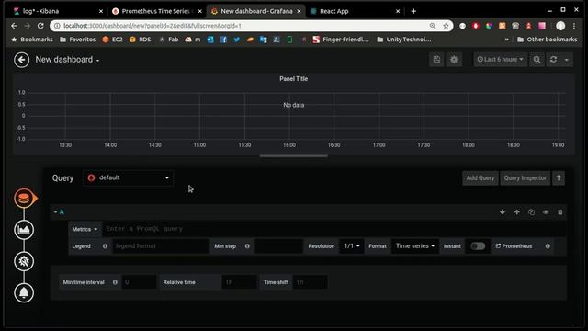The height and width of the screenshot is (331, 588).
Task: Click the Min step input field
Action: 278,246
